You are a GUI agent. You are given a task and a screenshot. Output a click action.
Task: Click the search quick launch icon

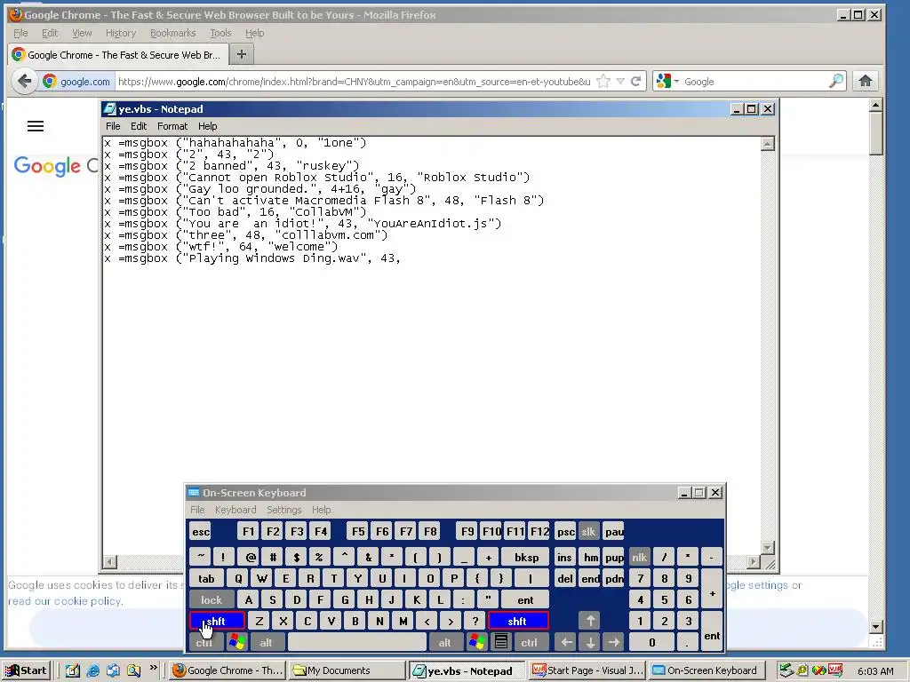tap(133, 670)
